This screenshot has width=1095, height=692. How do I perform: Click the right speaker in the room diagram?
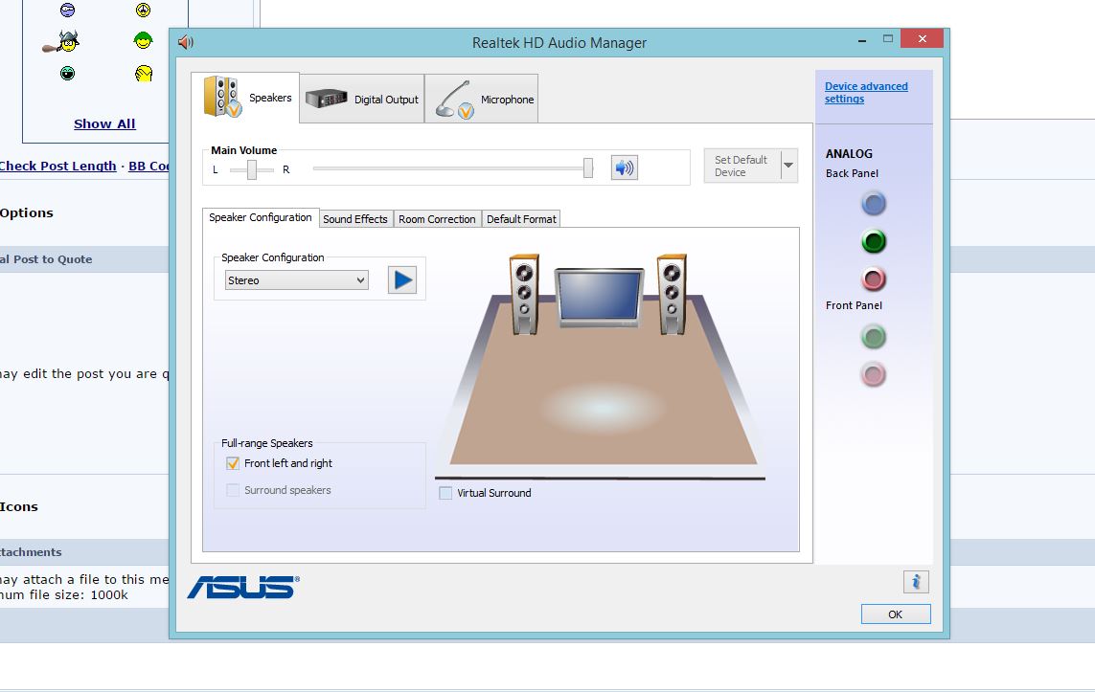(x=672, y=294)
